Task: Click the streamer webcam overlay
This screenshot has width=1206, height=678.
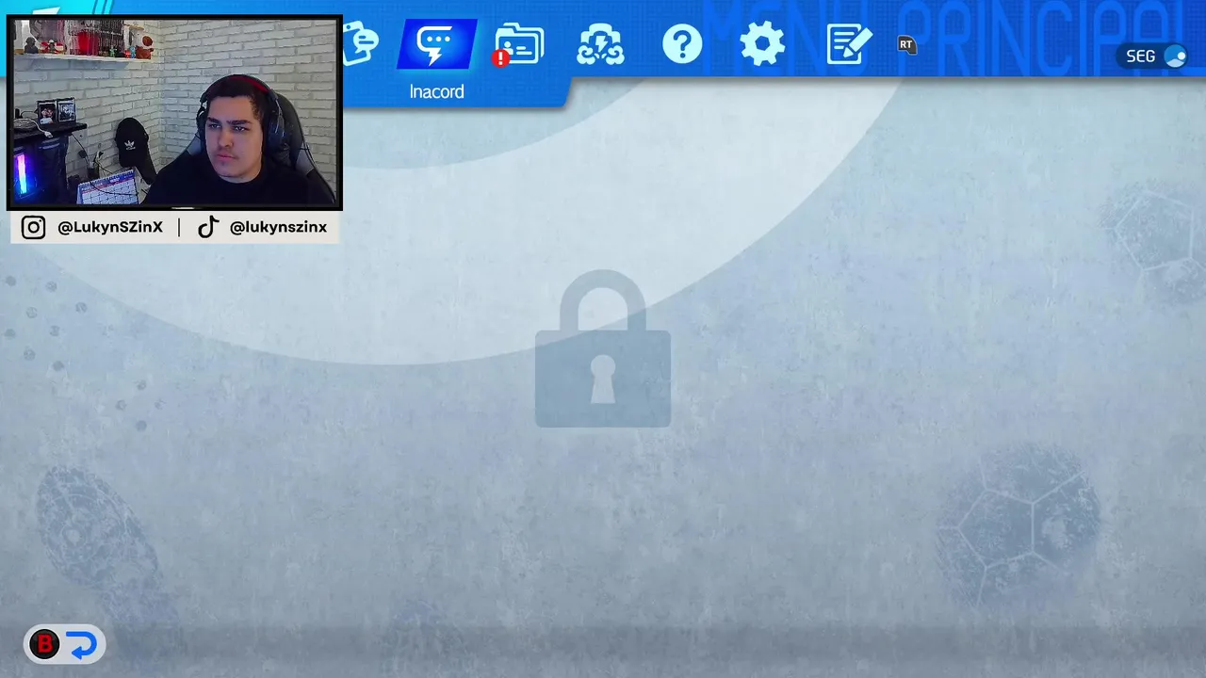Action: [174, 111]
